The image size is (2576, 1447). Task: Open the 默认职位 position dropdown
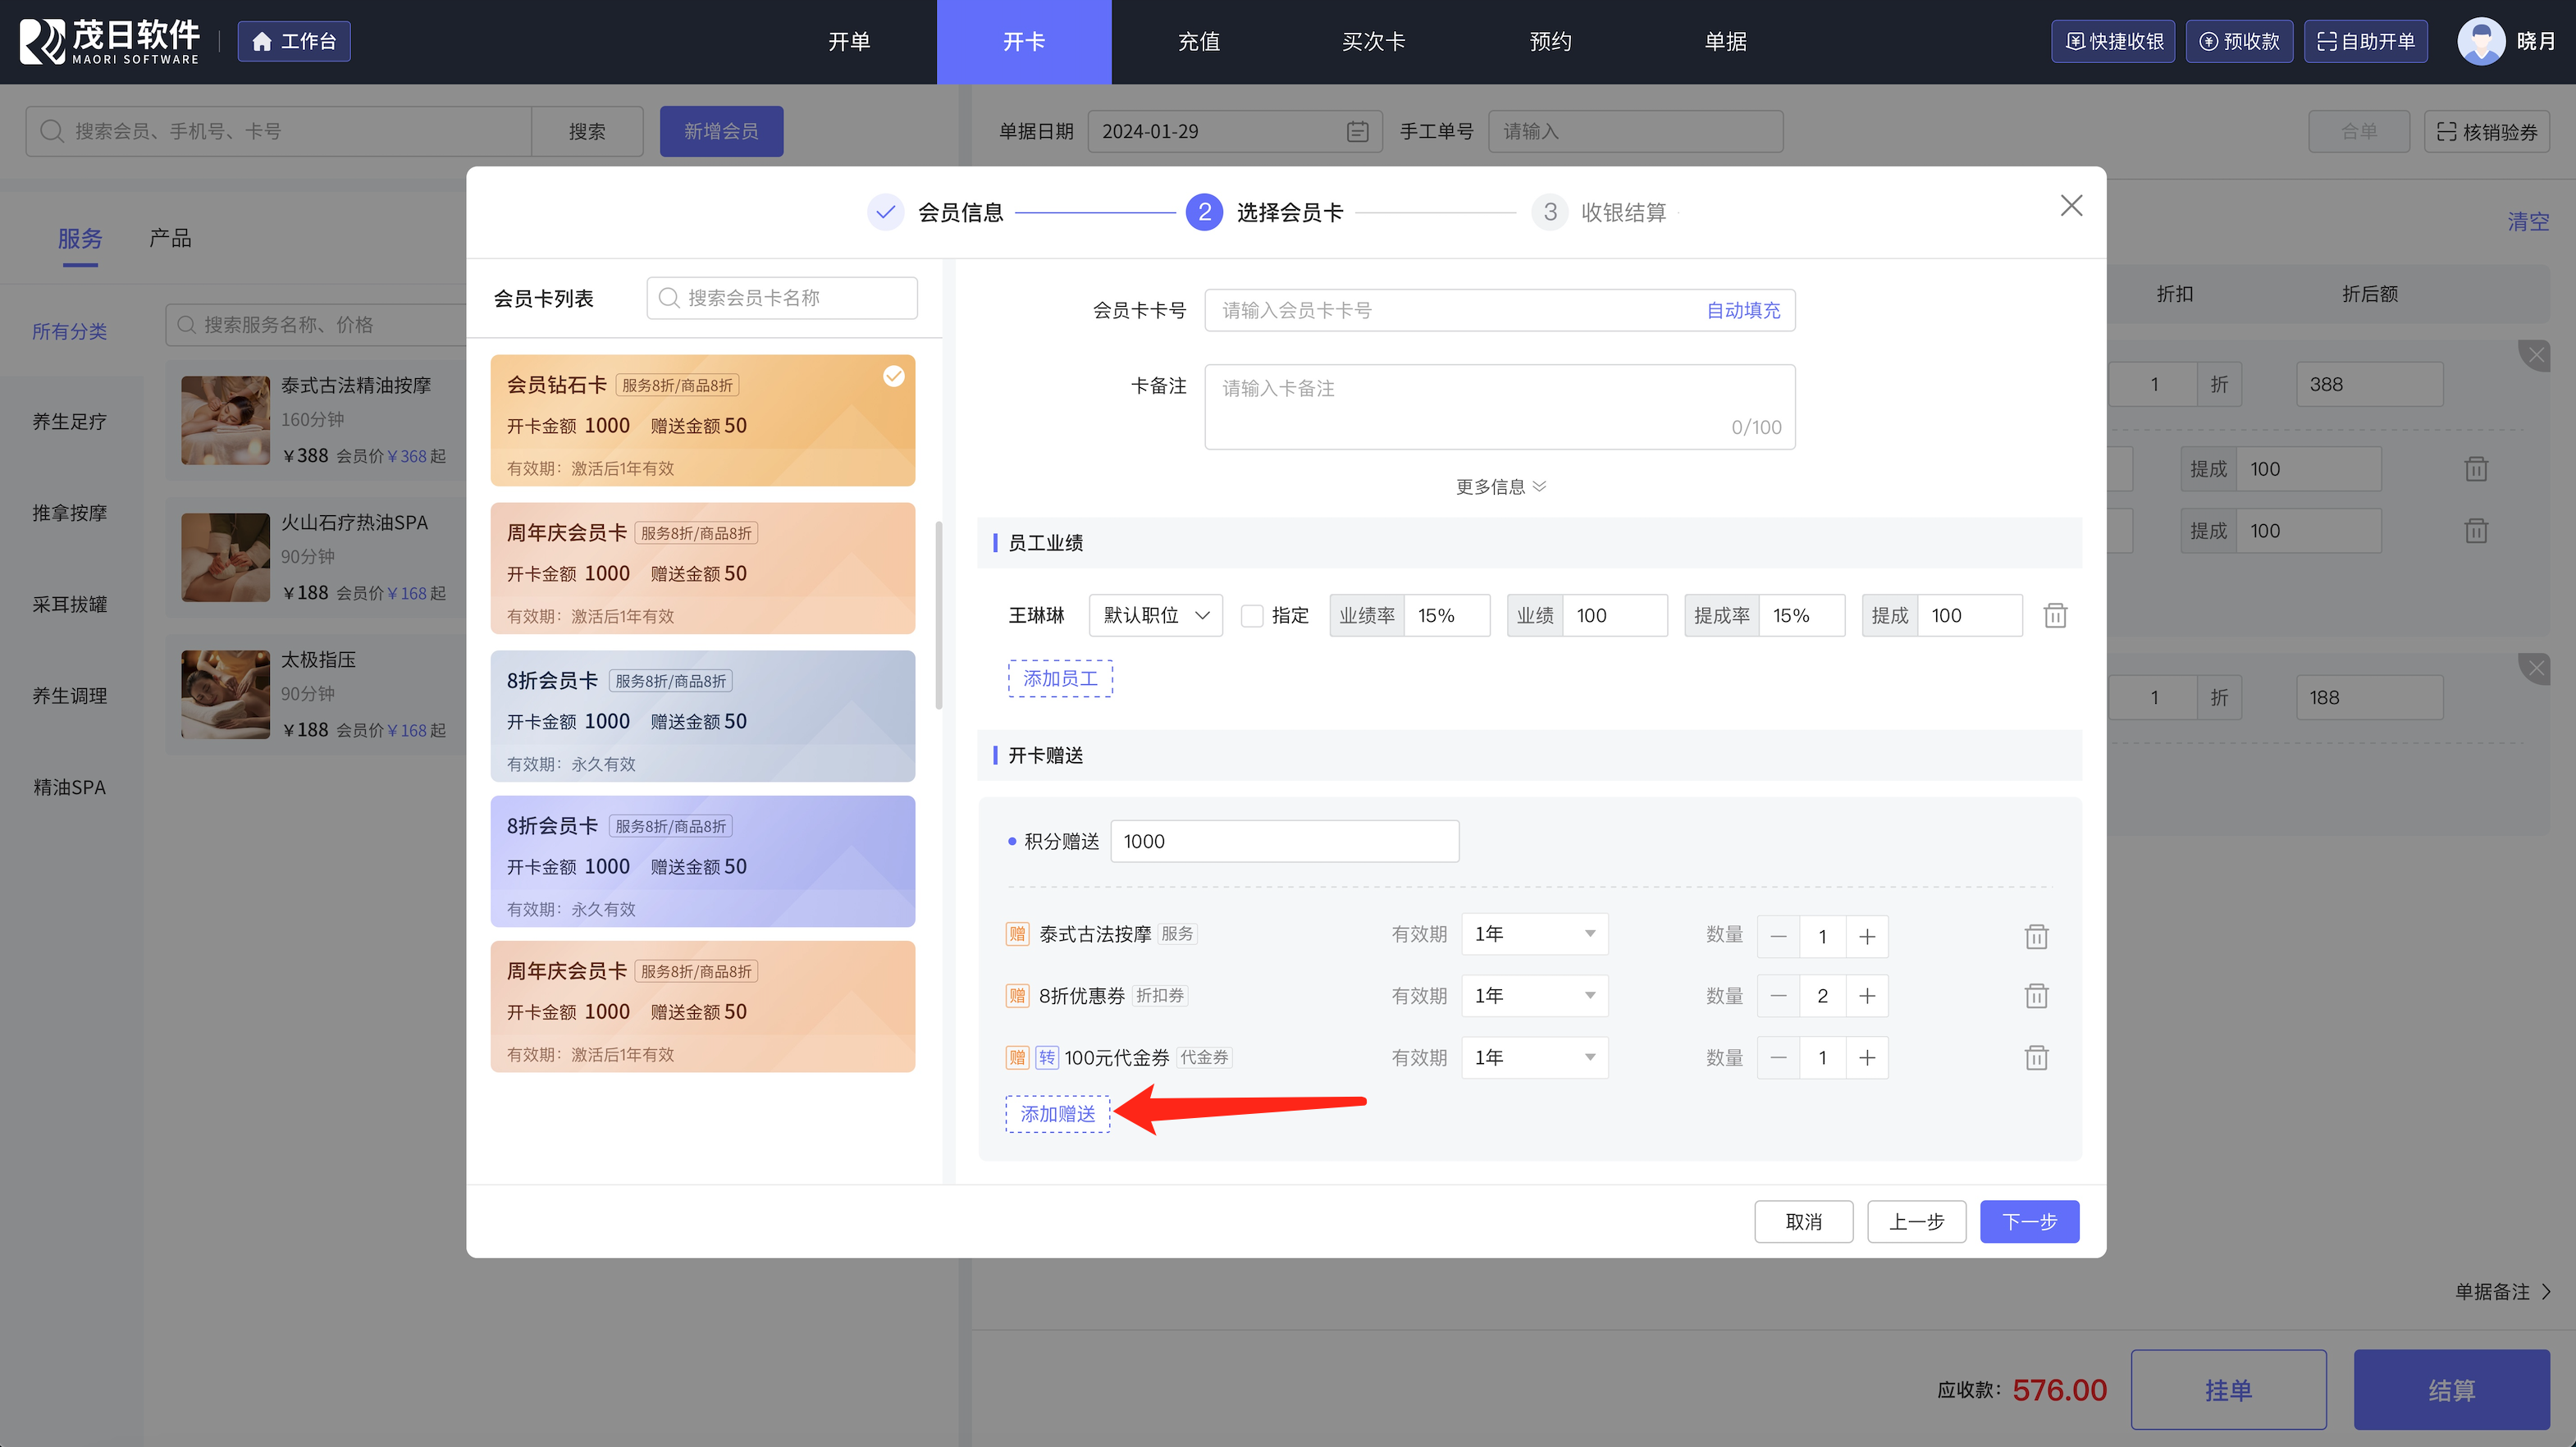tap(1155, 615)
